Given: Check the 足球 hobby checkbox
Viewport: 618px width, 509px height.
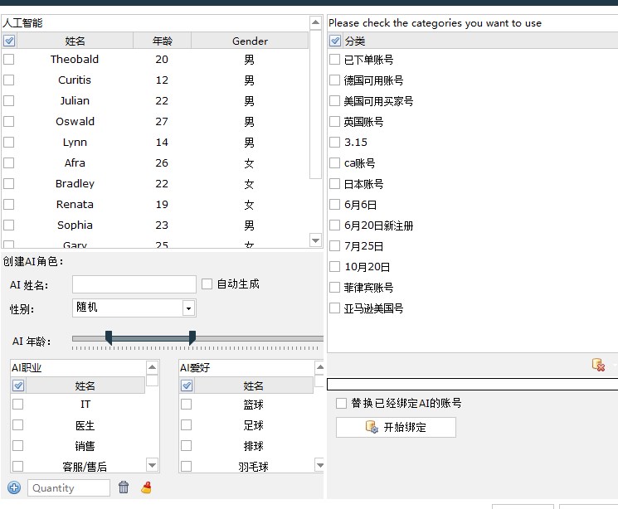Looking at the screenshot, I should (x=187, y=425).
